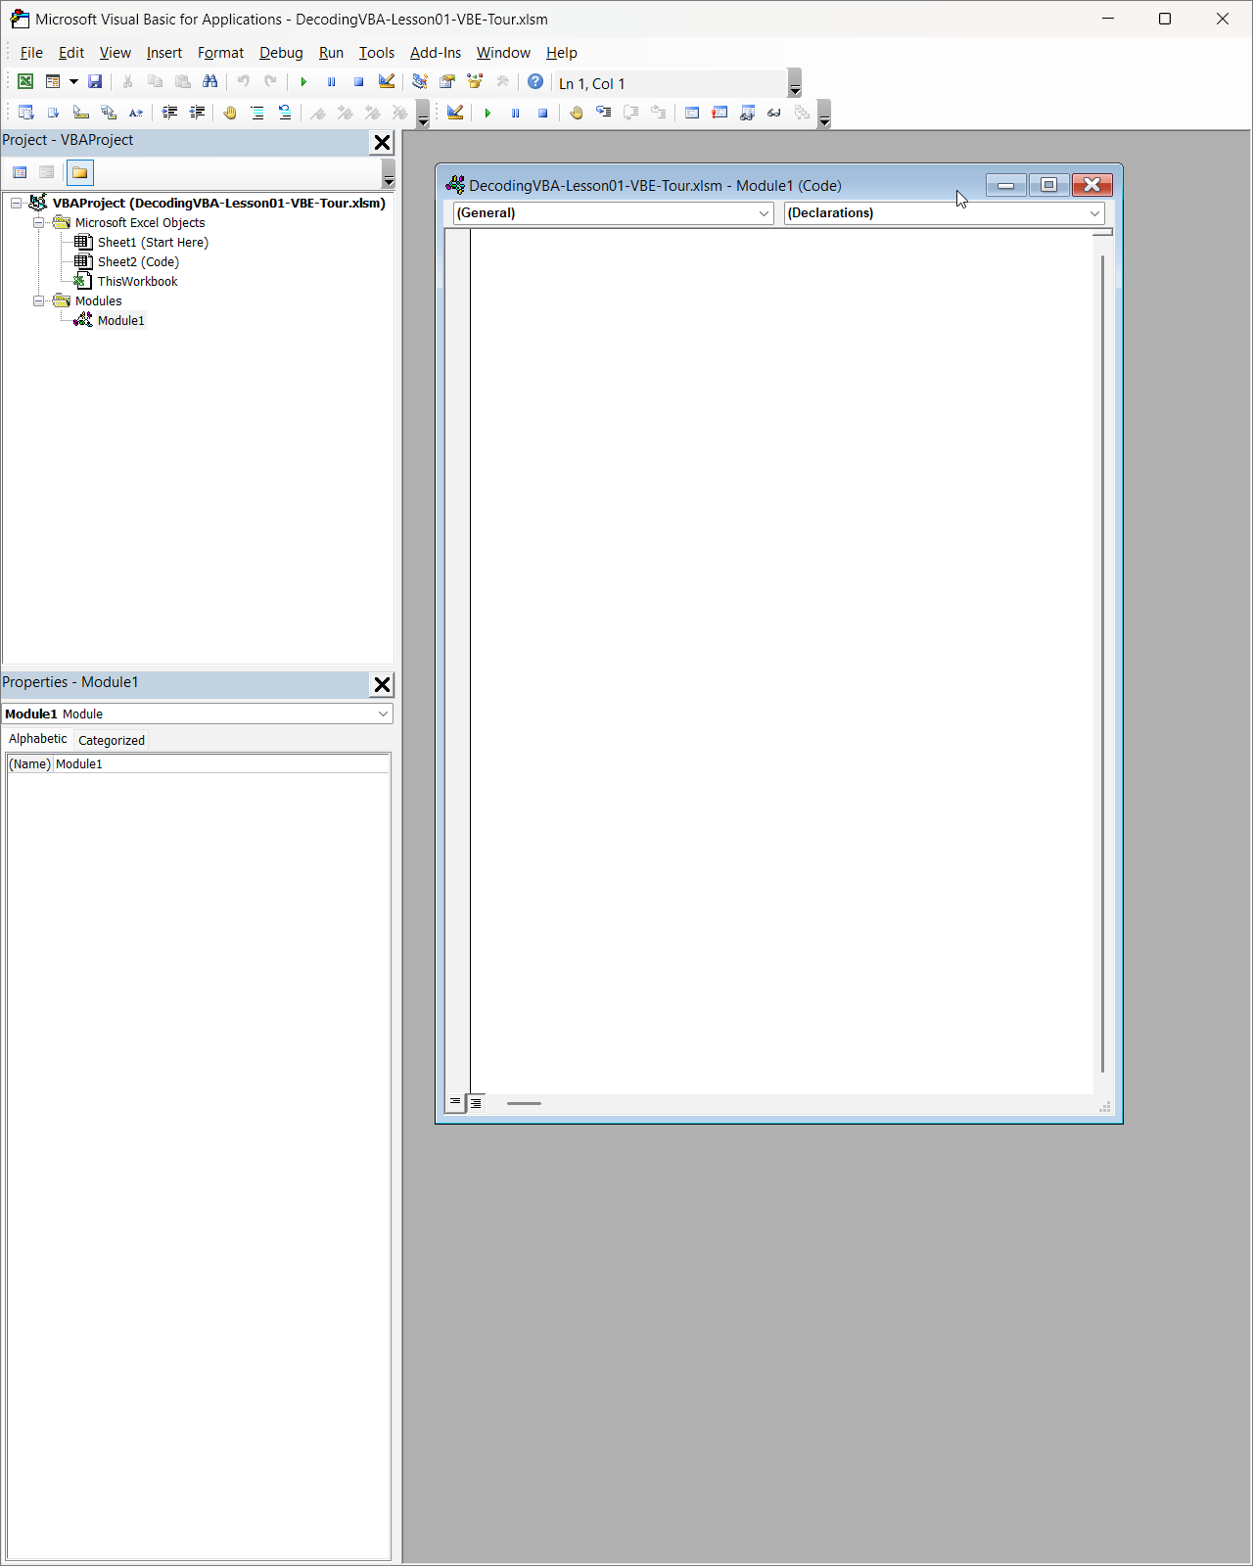
Task: Select the Alphabetic properties tab
Action: [x=38, y=739]
